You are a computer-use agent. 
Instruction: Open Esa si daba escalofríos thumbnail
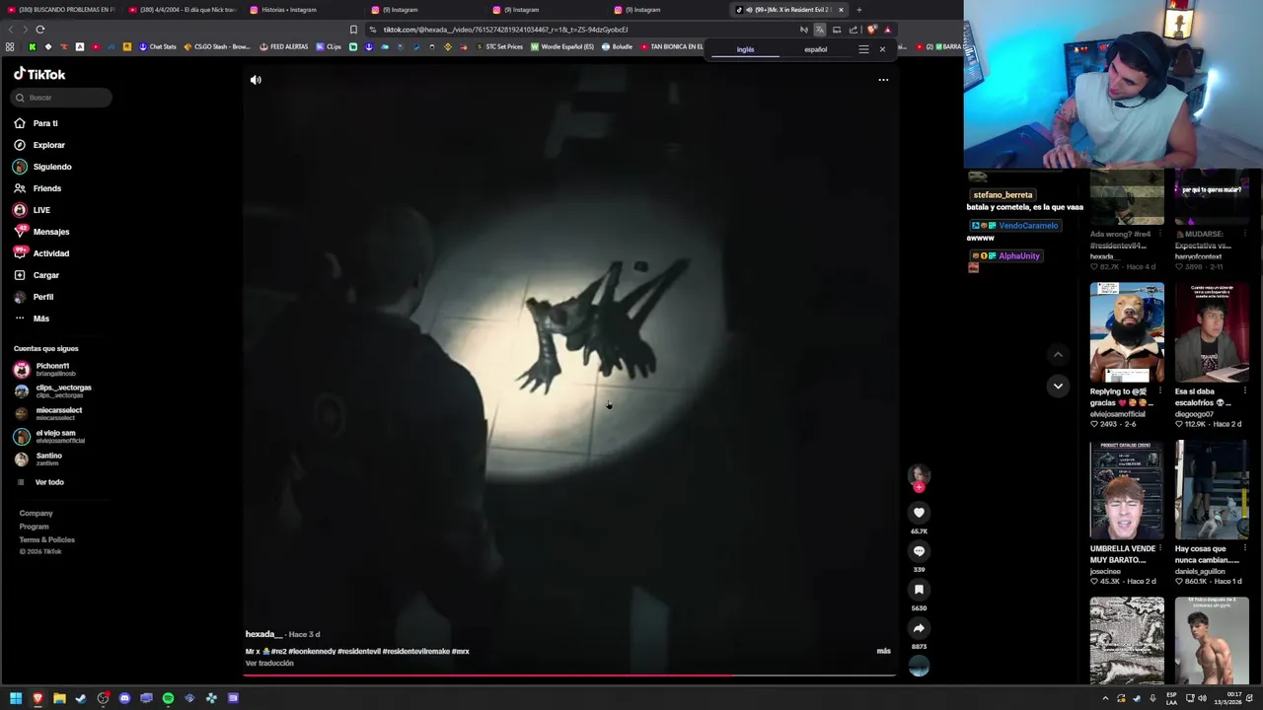coord(1212,332)
